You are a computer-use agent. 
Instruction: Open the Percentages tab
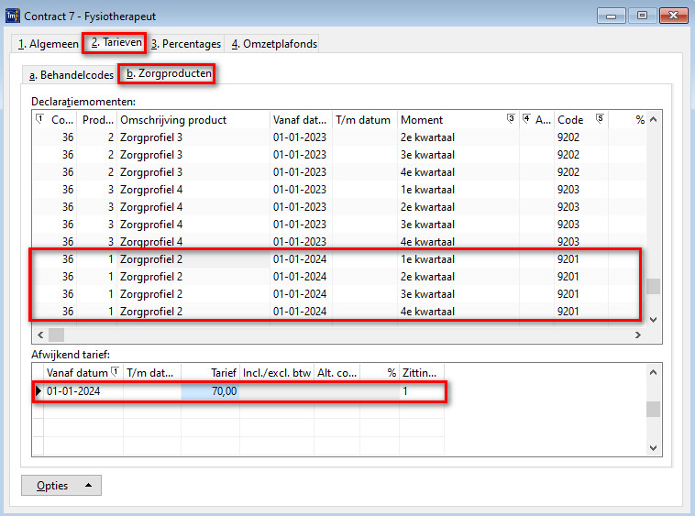(186, 43)
